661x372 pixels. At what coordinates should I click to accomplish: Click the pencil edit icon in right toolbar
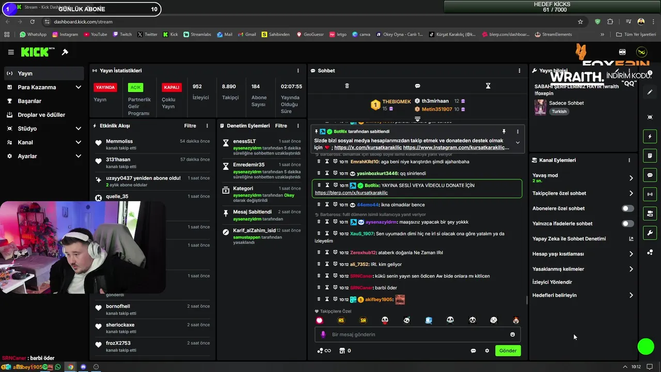tap(650, 92)
